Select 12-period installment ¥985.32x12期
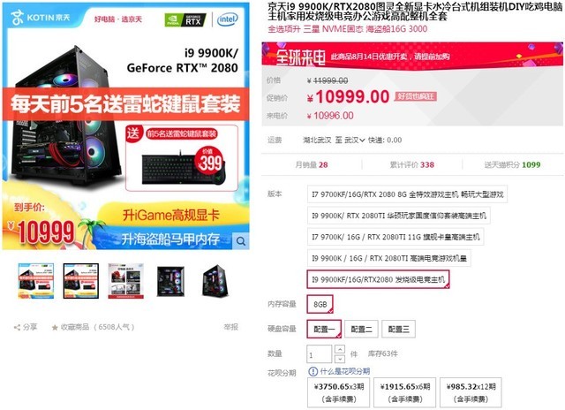The height and width of the screenshot is (410, 565). [471, 392]
